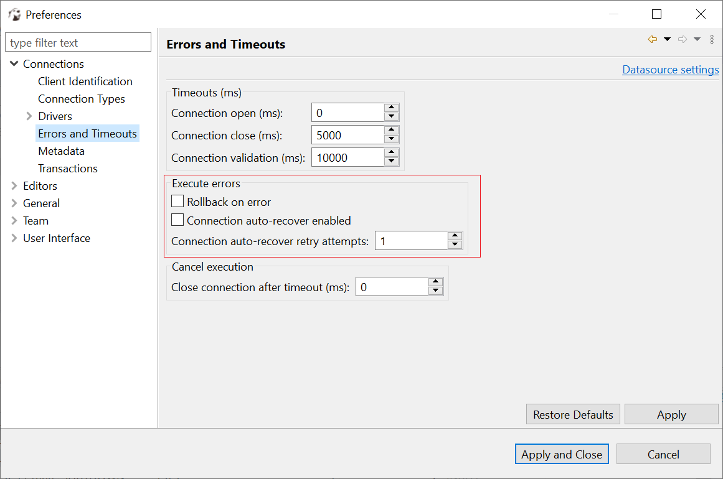This screenshot has width=723, height=479.
Task: Open the three-dot view menu icon
Action: coord(712,39)
